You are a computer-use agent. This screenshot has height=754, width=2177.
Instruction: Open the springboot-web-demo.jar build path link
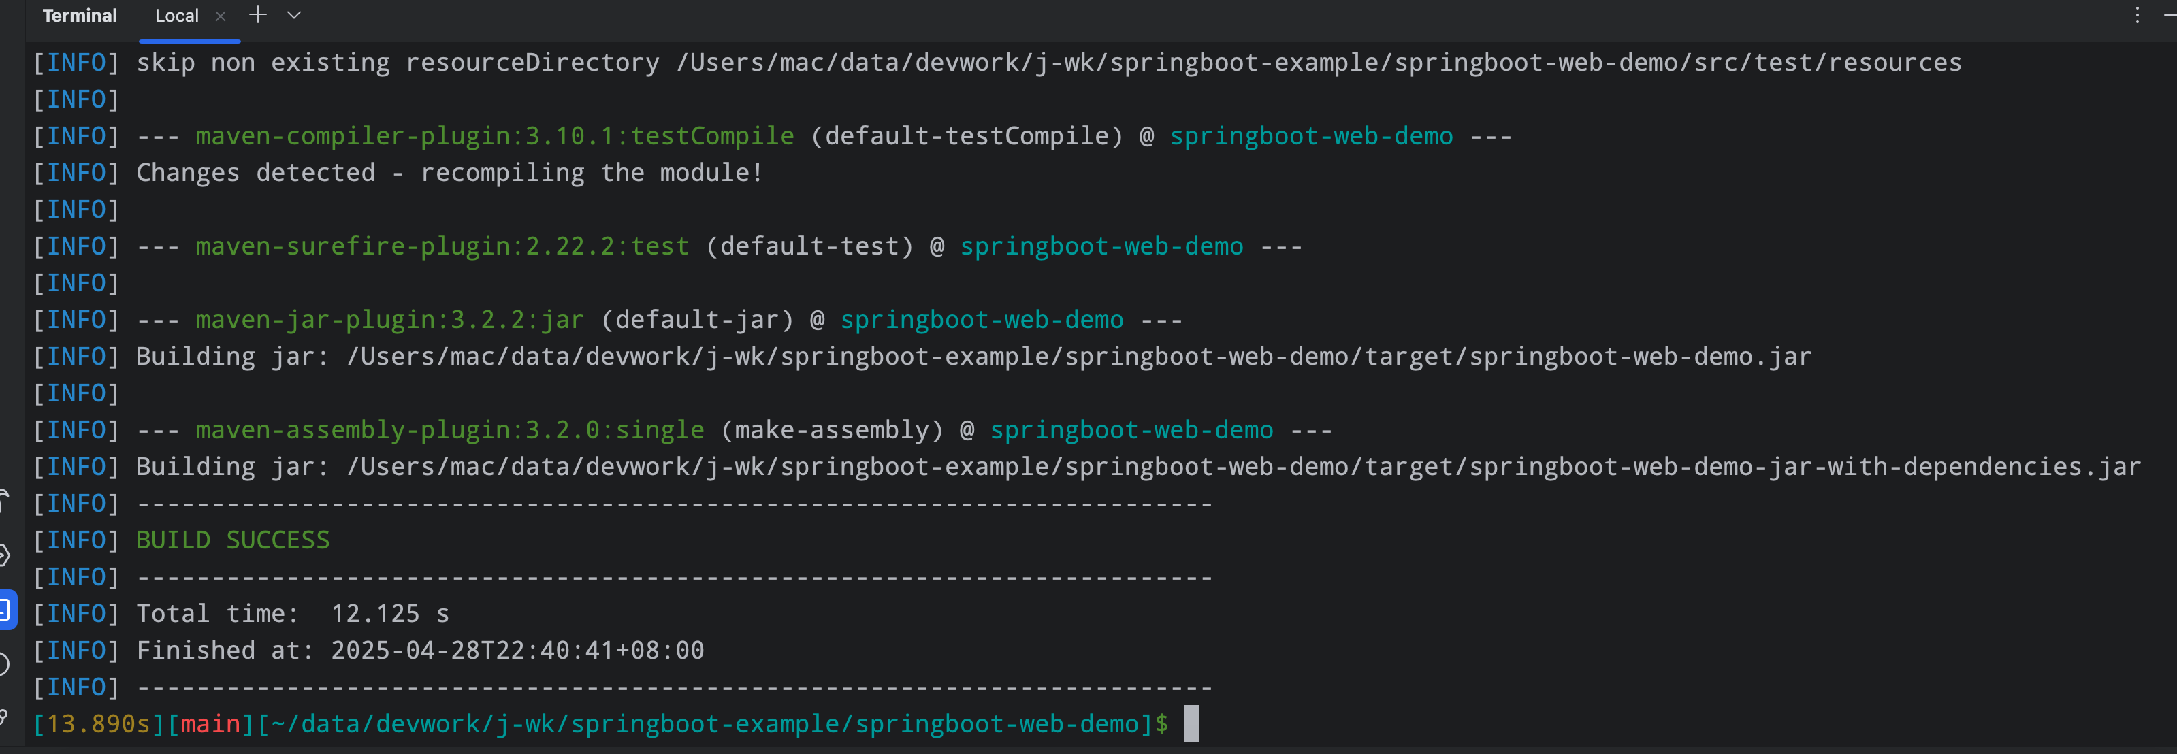[x=1078, y=356]
